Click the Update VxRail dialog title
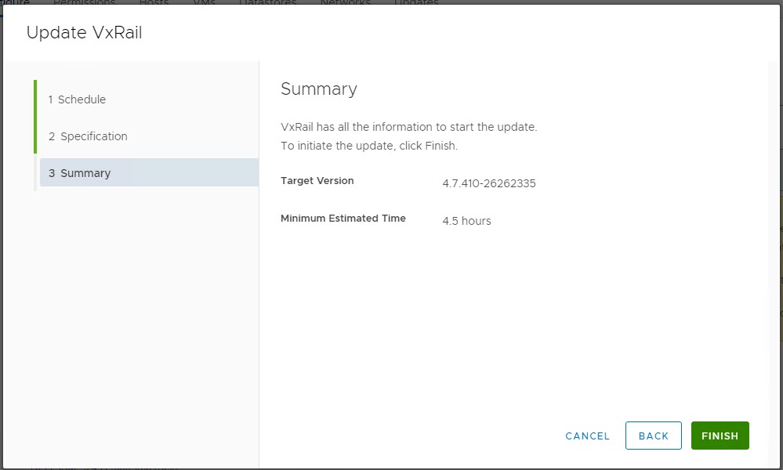 click(x=85, y=32)
